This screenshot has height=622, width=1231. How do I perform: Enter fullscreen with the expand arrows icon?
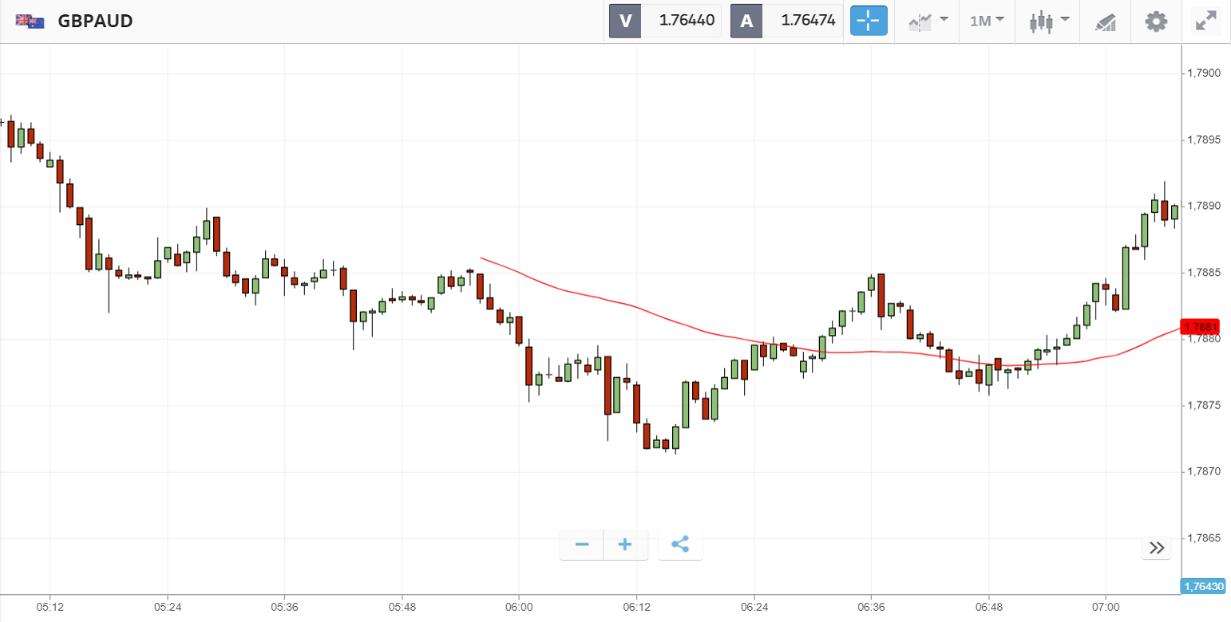coord(1205,21)
